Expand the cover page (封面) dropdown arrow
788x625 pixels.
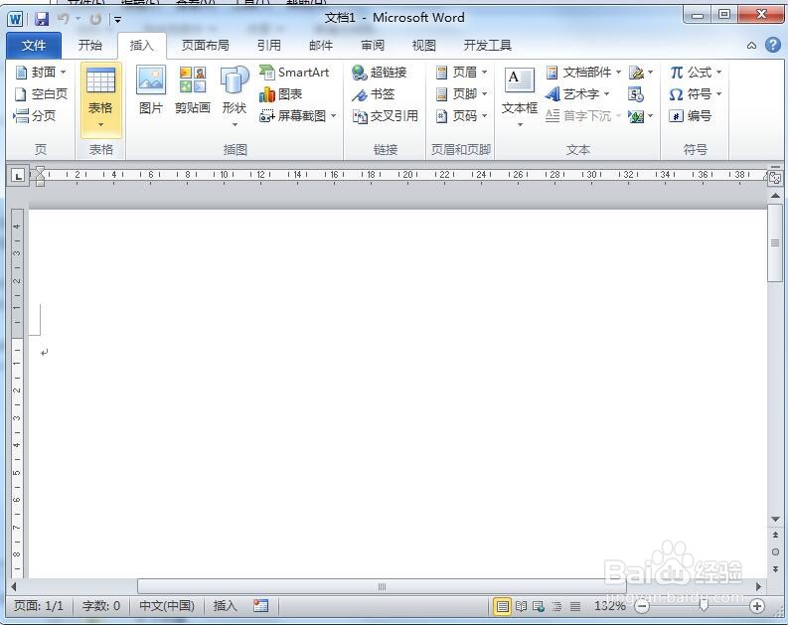(64, 73)
